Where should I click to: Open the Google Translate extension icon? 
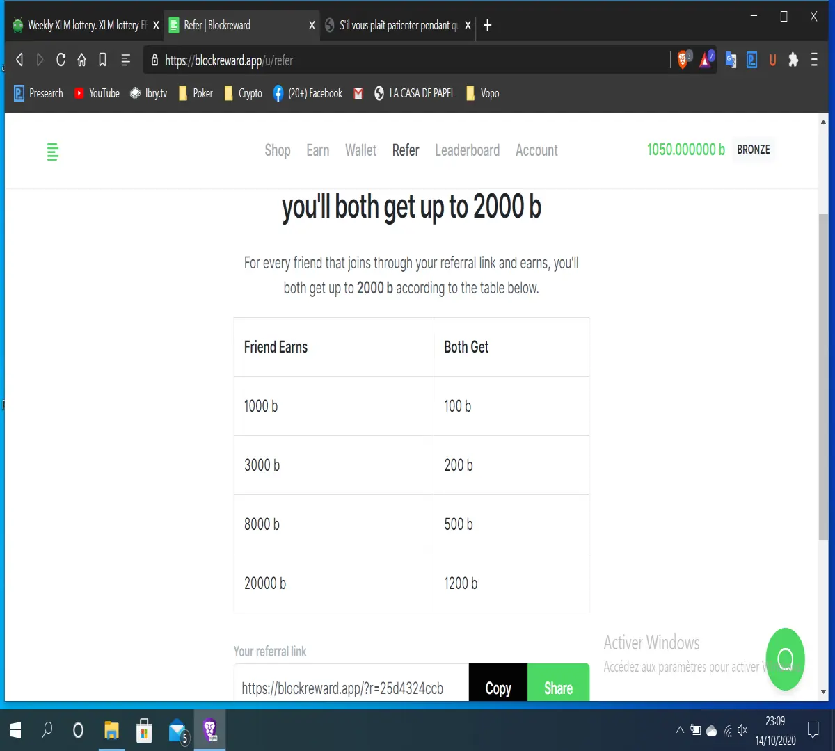(731, 60)
